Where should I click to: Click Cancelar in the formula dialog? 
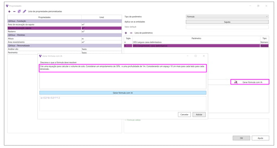click(x=184, y=115)
